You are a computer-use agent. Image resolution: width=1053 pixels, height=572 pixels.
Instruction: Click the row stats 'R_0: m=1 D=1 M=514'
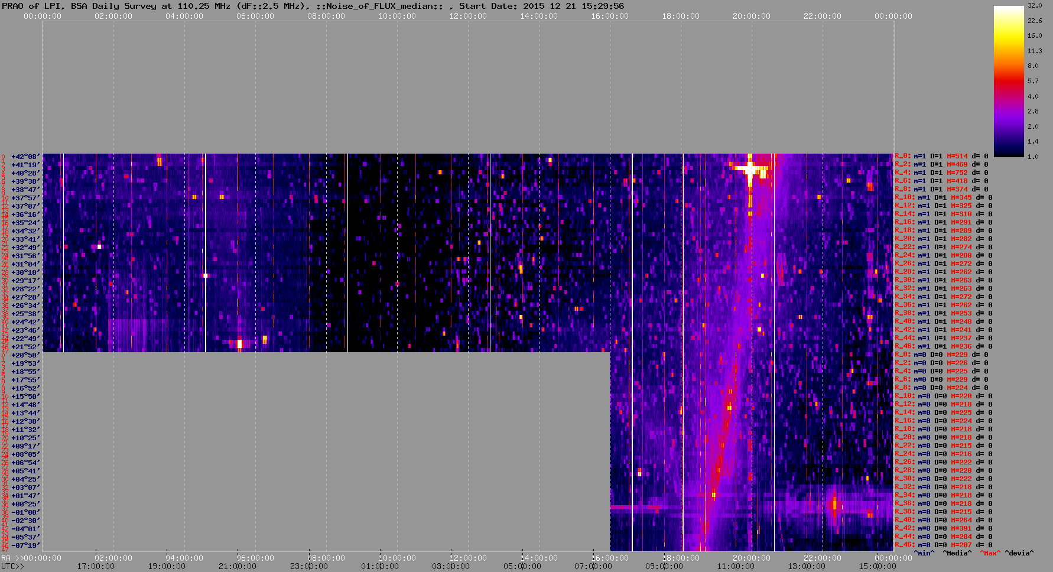[931, 157]
